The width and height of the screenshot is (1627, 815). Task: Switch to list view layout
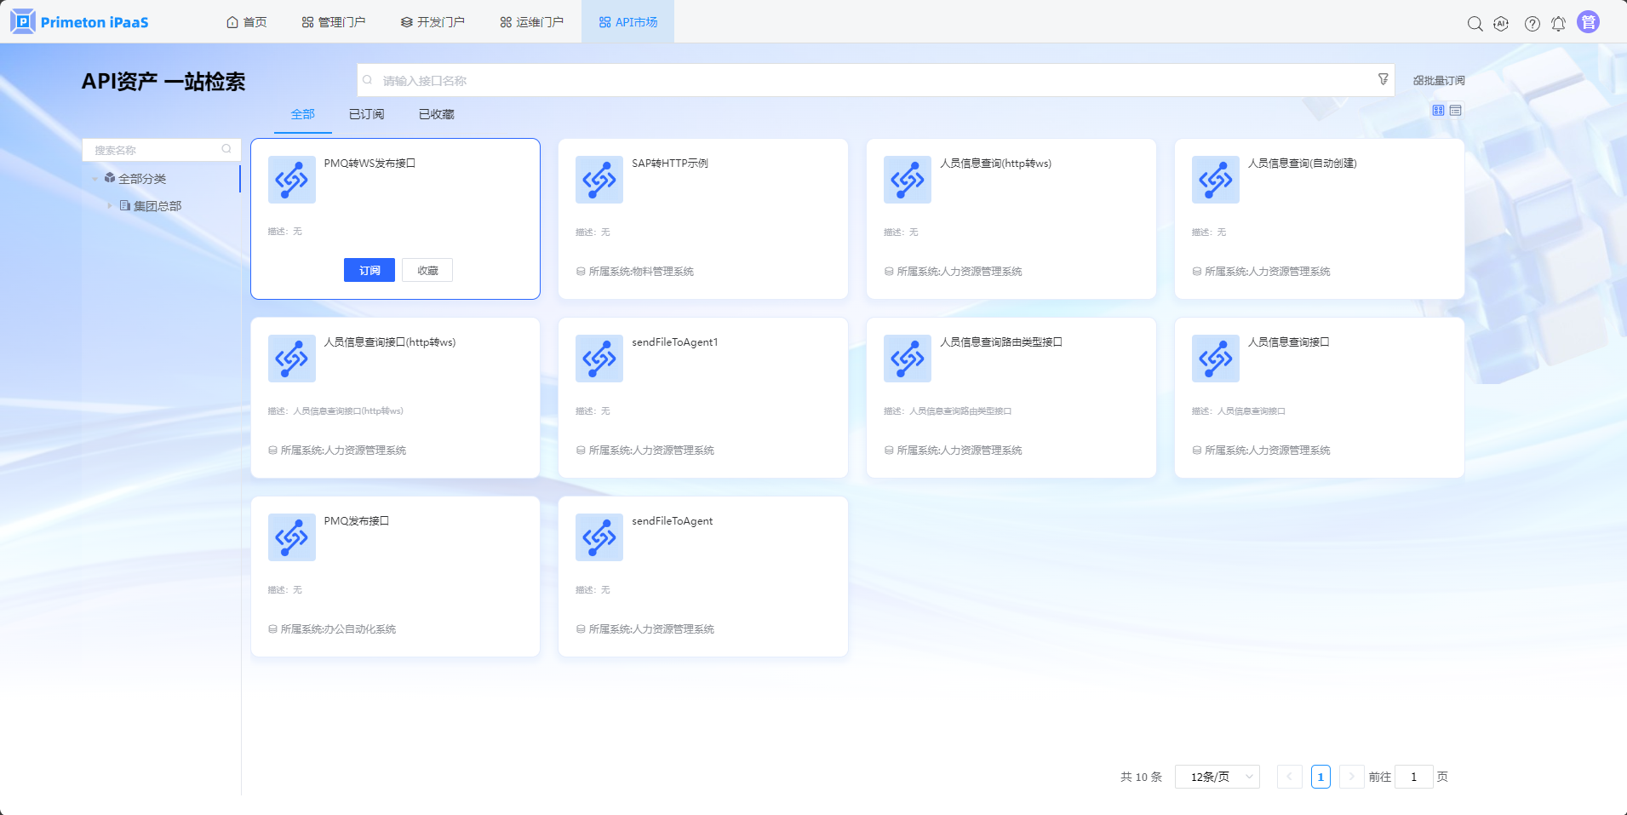(x=1456, y=111)
